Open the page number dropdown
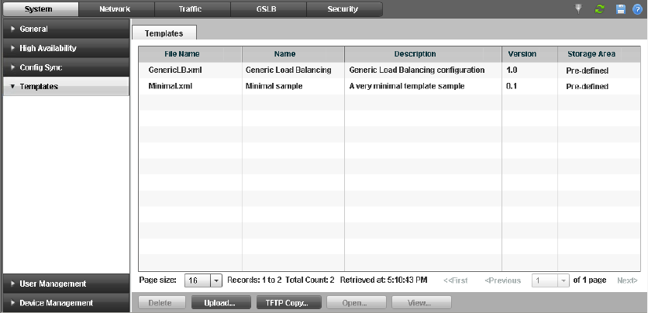Viewport: 648px width, 313px height. pyautogui.click(x=564, y=280)
